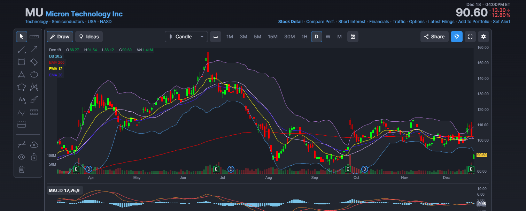This screenshot has height=211, width=526.
Task: Click the EMA 200 indicator label
Action: click(57, 62)
